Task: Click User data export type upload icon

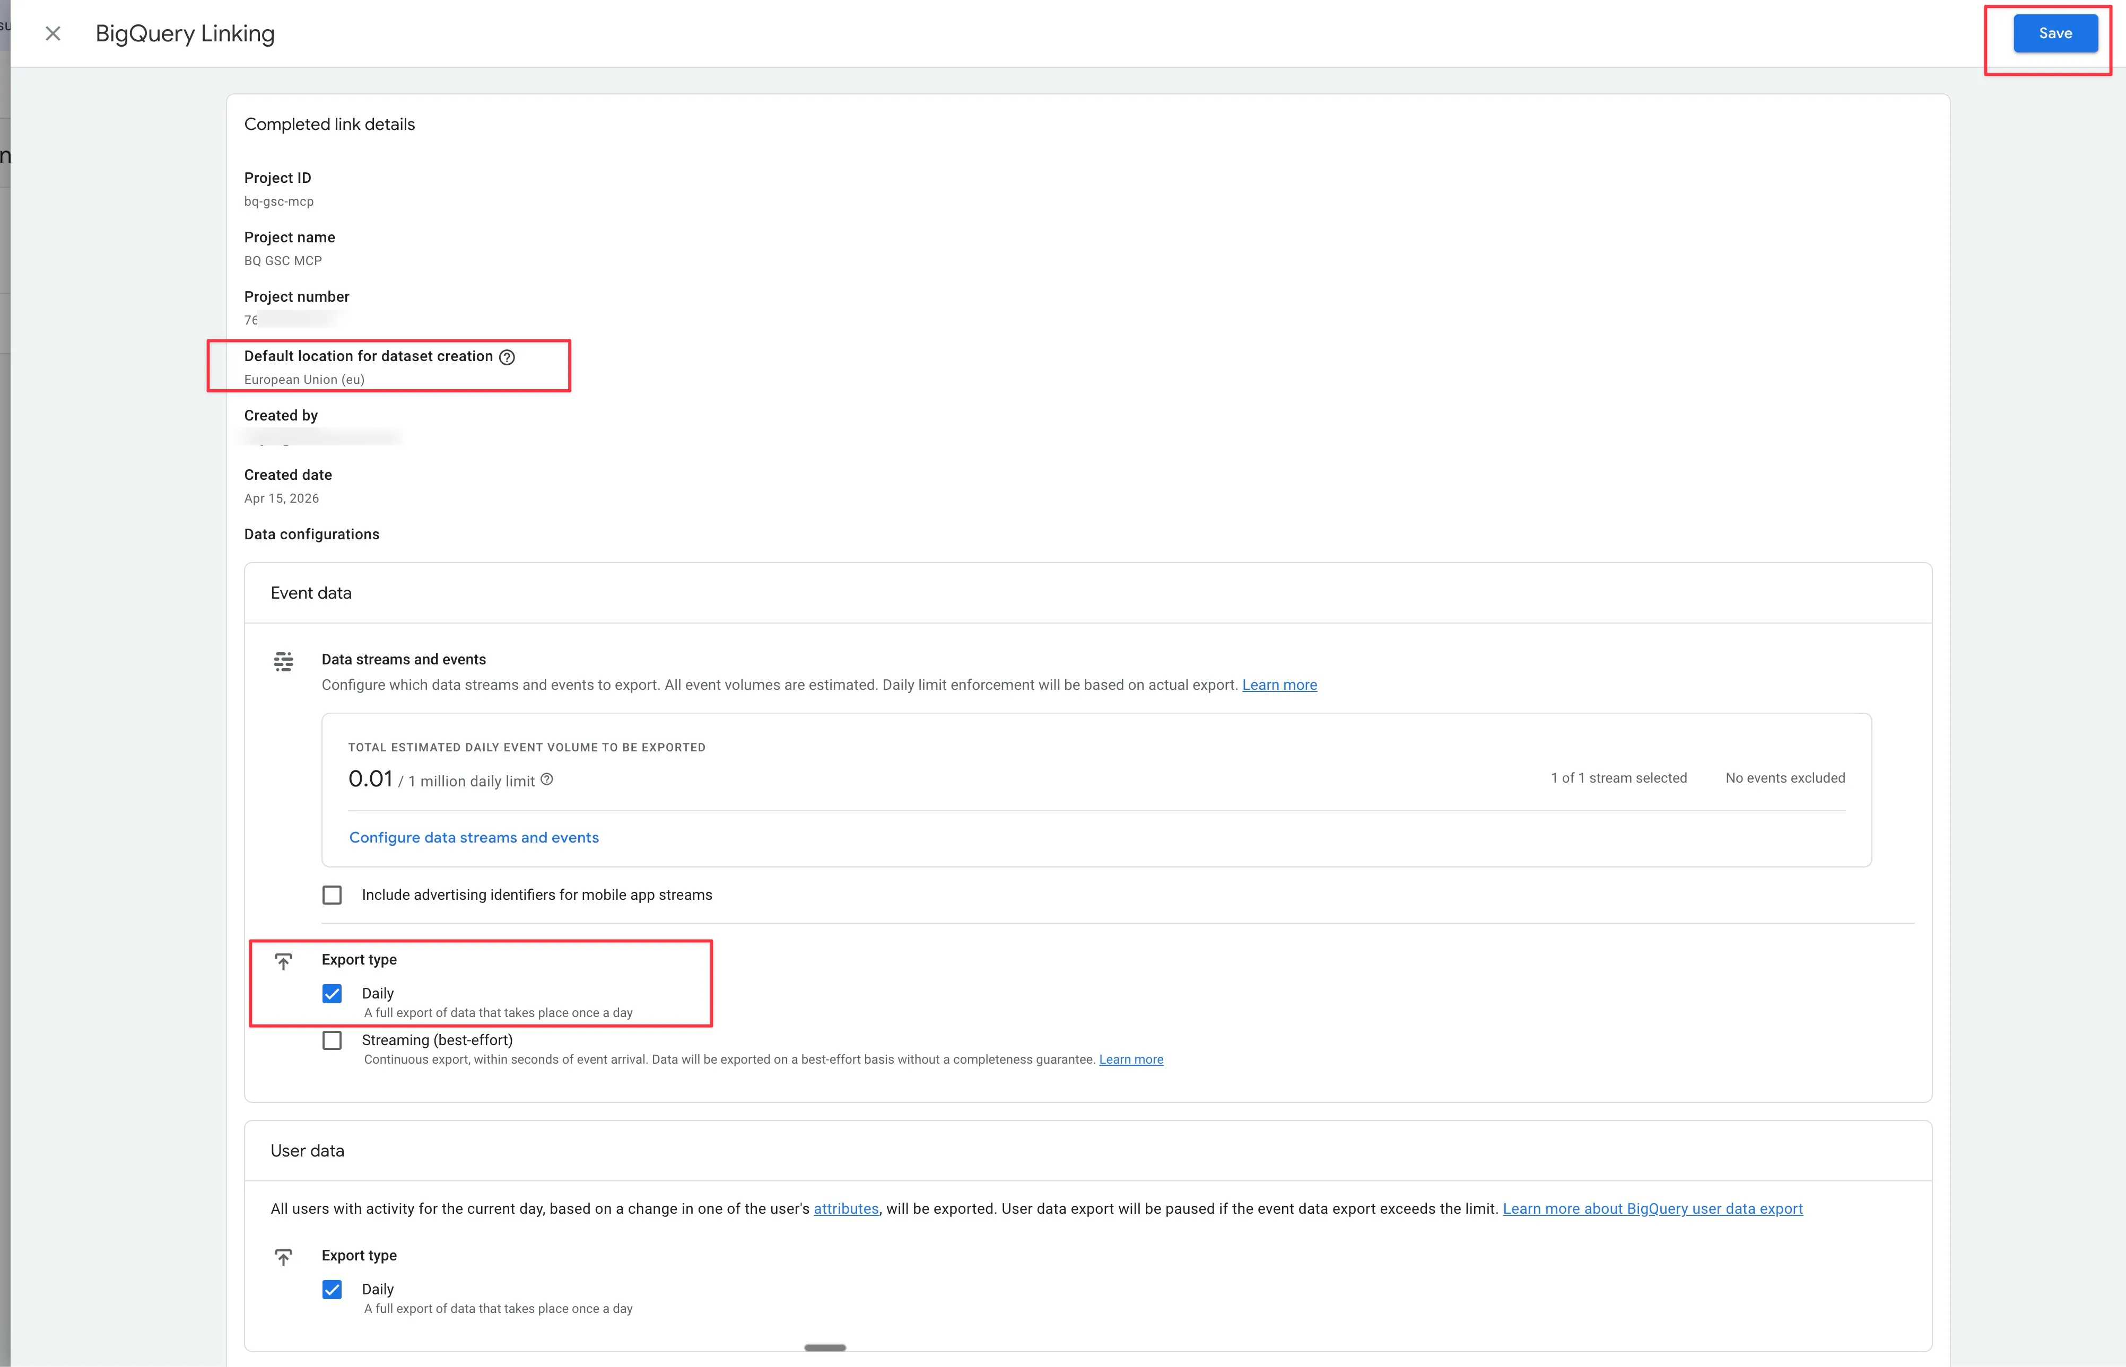Action: tap(283, 1257)
